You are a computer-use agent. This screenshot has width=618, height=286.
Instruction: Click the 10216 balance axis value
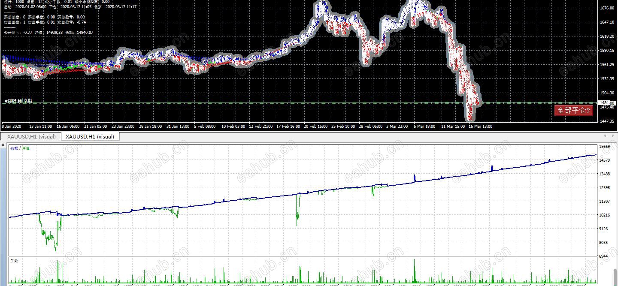click(604, 215)
